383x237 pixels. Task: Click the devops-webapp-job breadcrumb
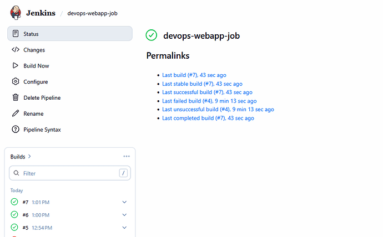[x=92, y=13]
